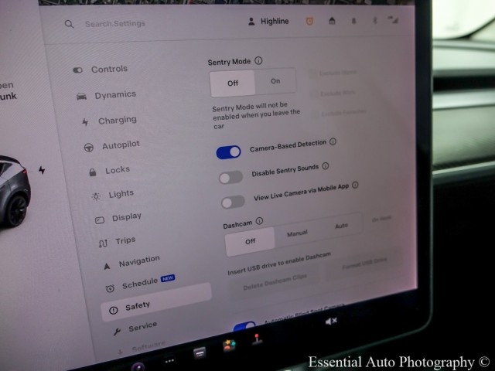495x371 pixels.
Task: Show info for Camera-Based Detection
Action: [333, 142]
